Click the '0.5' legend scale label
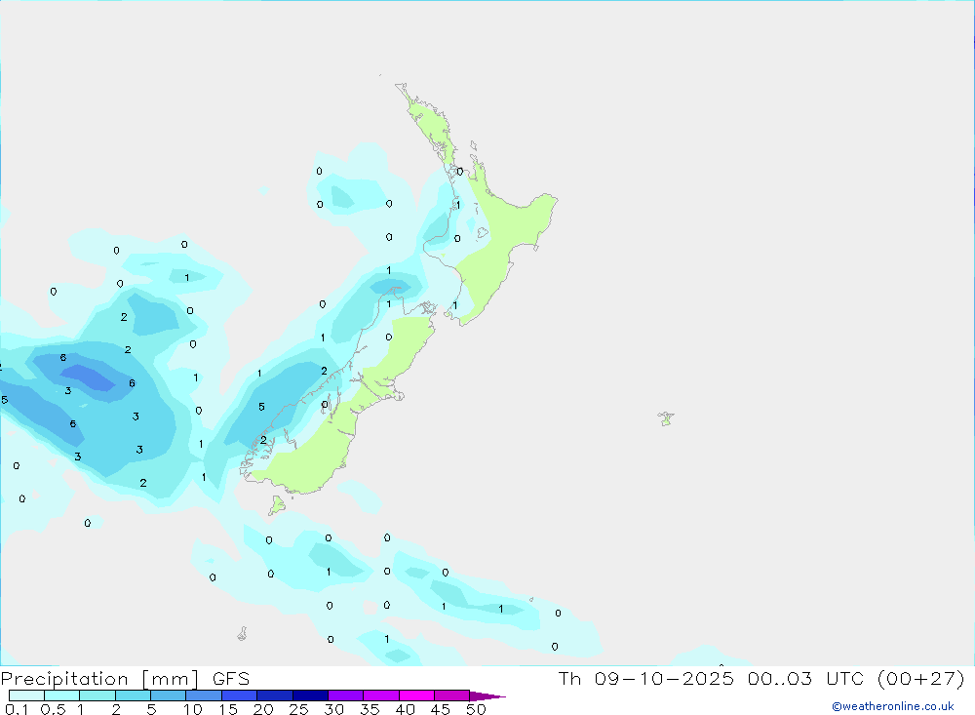Screen dimensions: 975x715 [53, 709]
